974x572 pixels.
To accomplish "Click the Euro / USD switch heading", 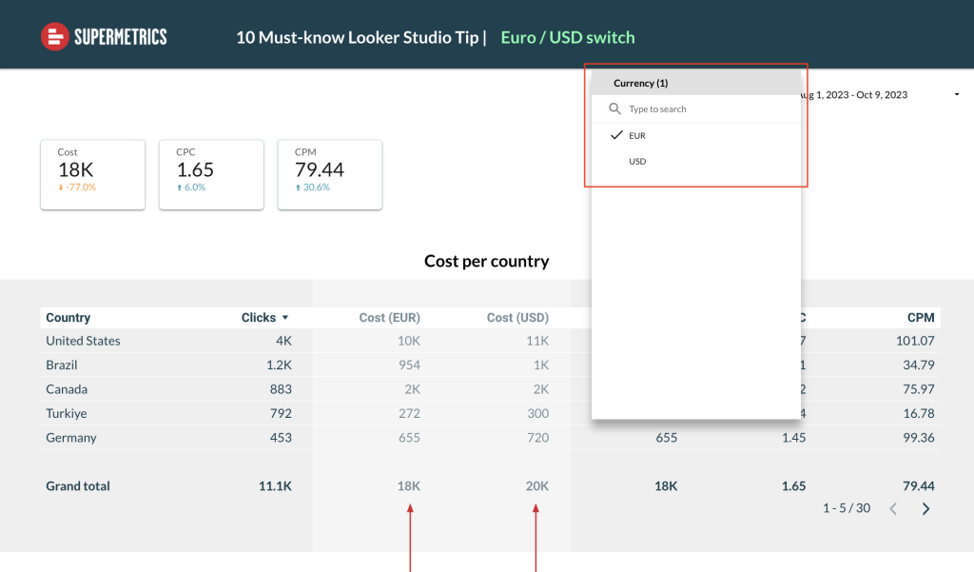I will pos(568,37).
